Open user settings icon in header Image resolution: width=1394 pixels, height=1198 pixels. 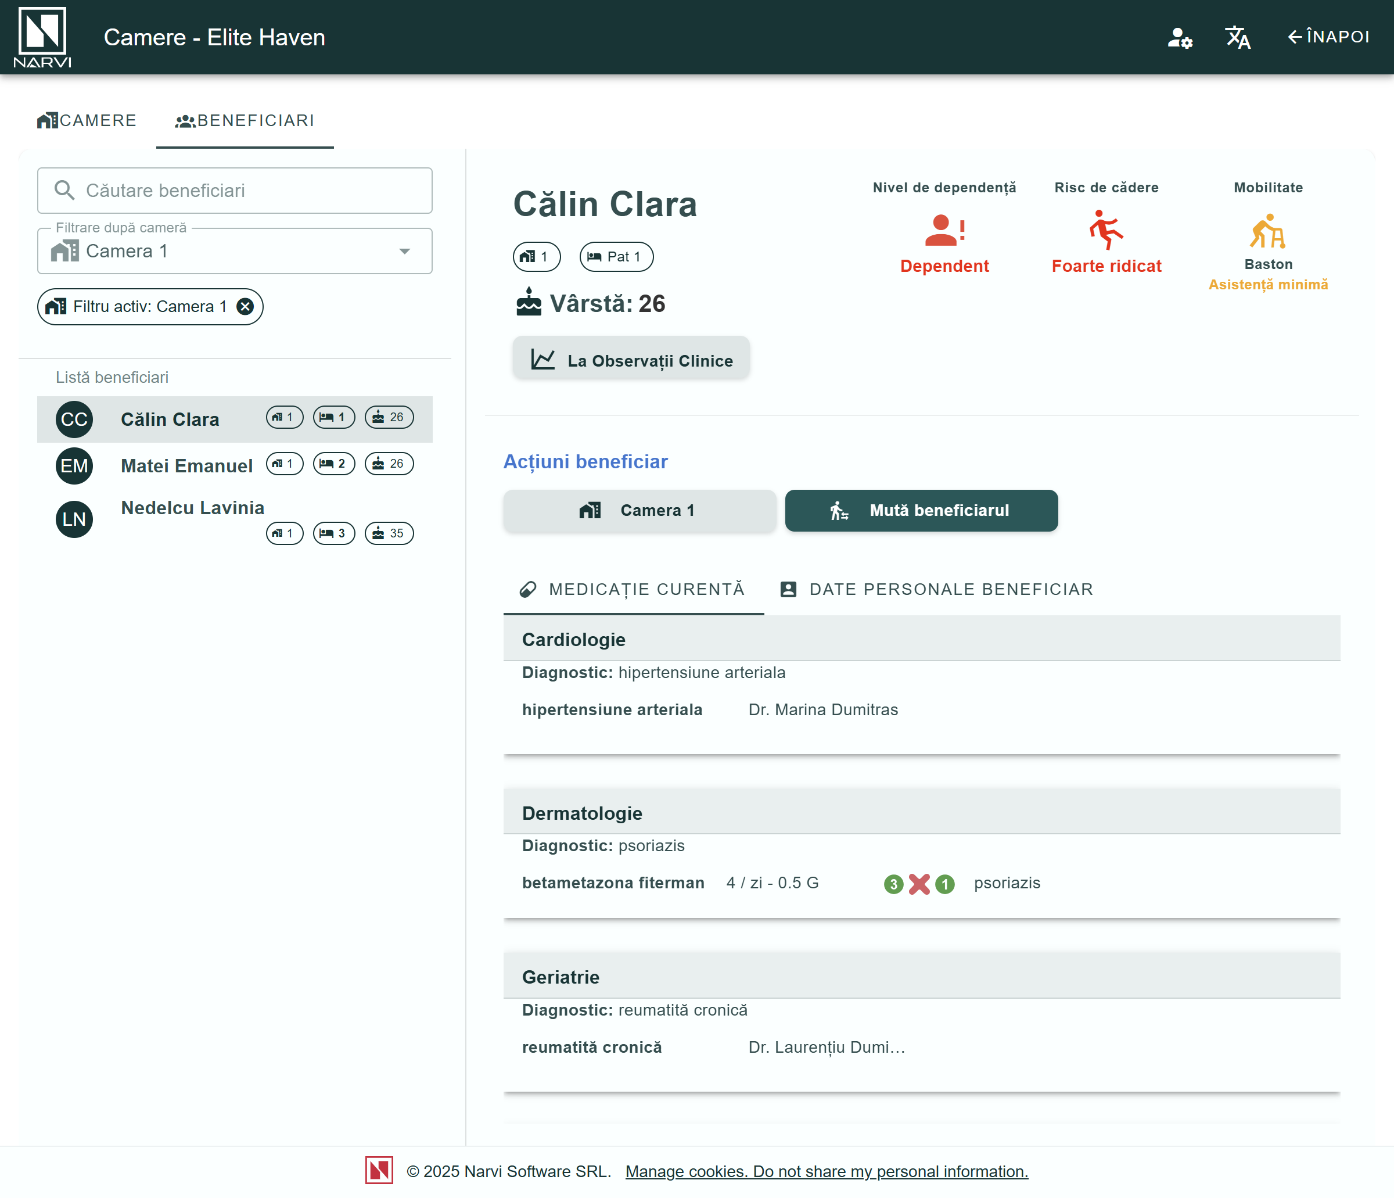click(x=1180, y=37)
